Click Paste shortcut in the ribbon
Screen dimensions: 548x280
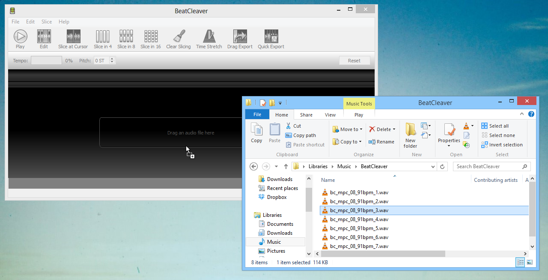click(x=305, y=145)
